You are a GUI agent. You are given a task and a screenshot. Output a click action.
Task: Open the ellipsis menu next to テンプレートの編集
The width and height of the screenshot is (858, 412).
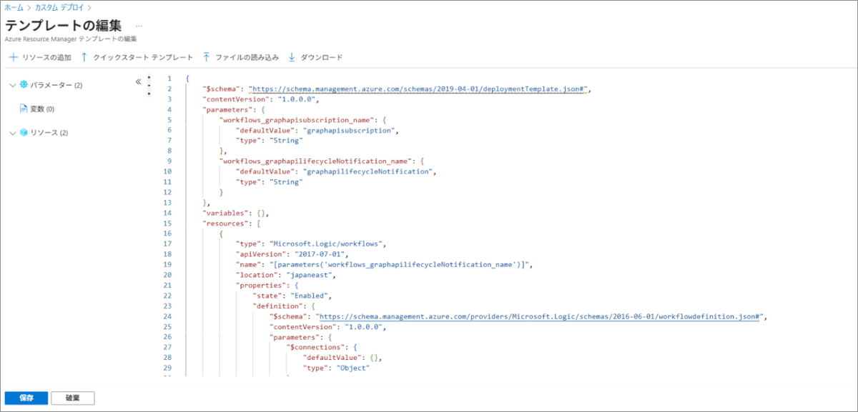point(139,25)
